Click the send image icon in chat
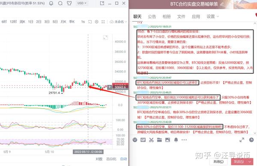 167,140
